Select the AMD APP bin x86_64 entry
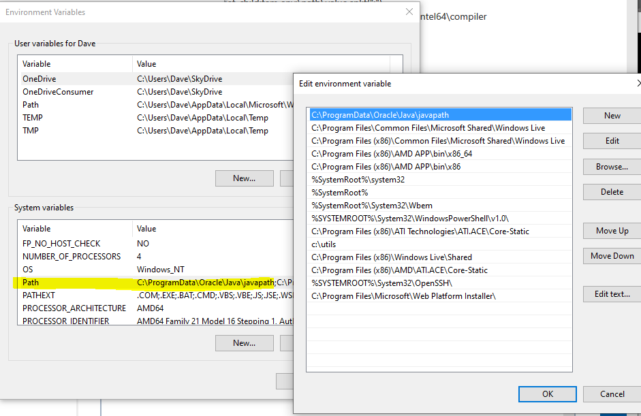Viewport: 641px width, 416px height. pyautogui.click(x=439, y=154)
